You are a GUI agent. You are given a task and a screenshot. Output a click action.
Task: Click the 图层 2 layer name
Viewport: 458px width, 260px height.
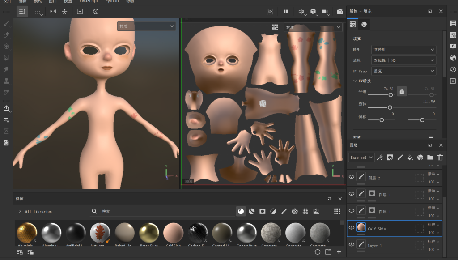374,178
